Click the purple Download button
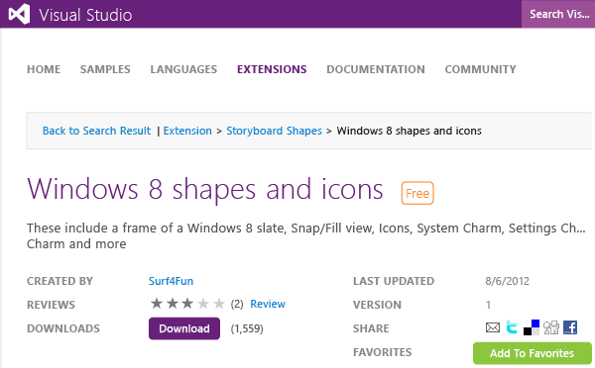 tap(184, 328)
